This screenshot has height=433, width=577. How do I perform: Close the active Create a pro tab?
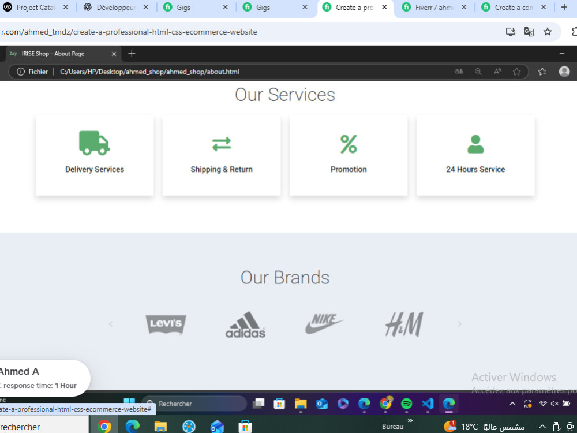click(384, 7)
